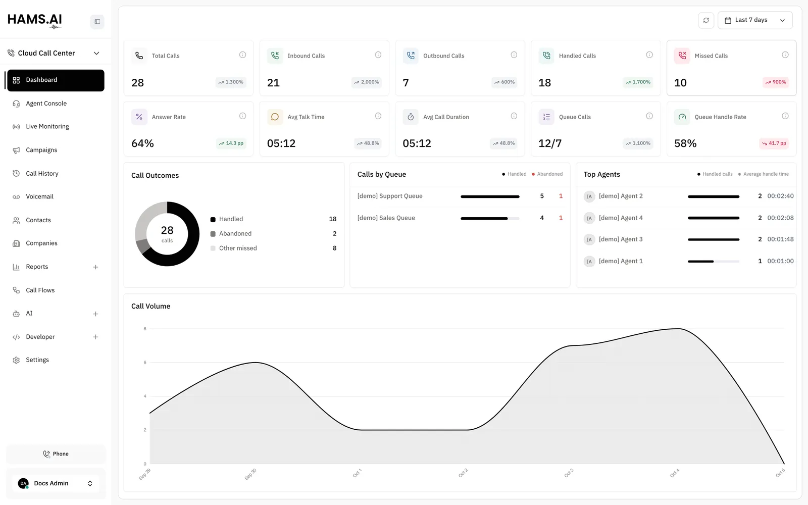Expand the Reports submenu plus
Screen dimensions: 808x505
95,267
